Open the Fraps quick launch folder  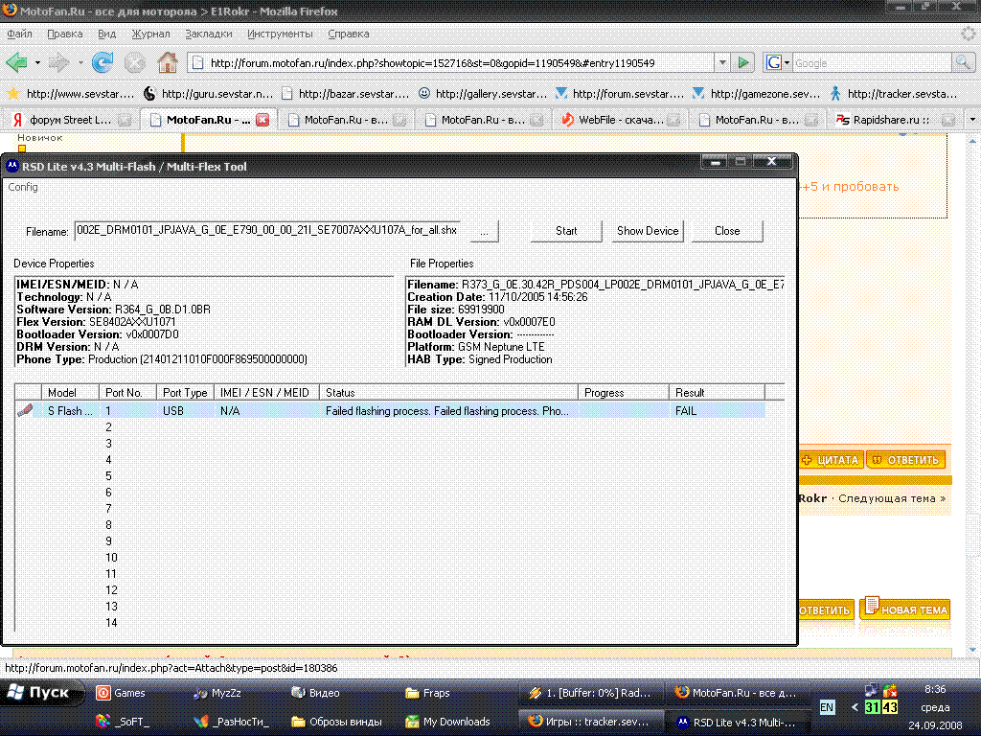tap(426, 693)
